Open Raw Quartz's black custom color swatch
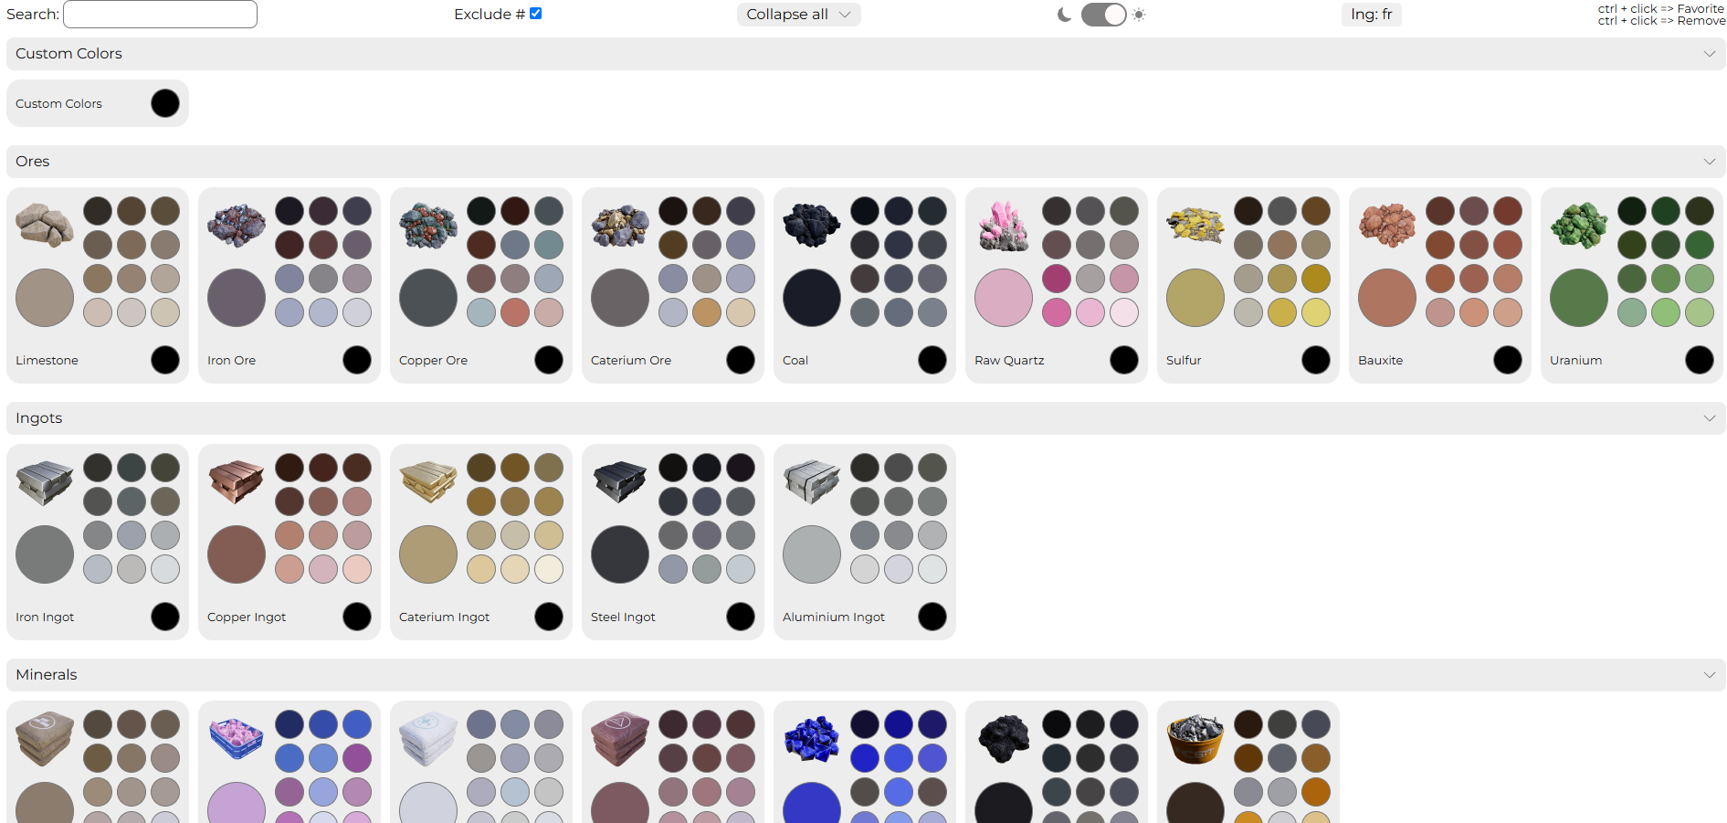Screen dimensions: 1727x823 1124,360
